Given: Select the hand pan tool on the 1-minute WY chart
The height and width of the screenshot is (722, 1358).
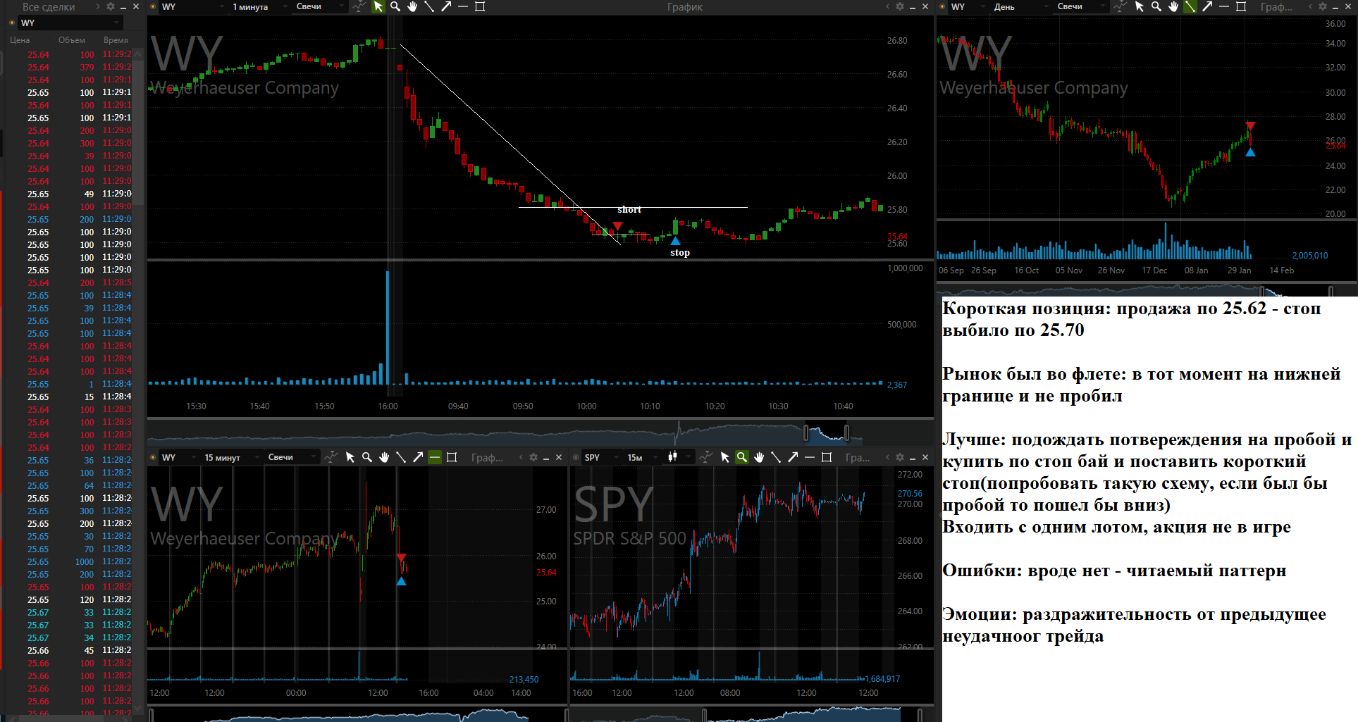Looking at the screenshot, I should pyautogui.click(x=412, y=6).
